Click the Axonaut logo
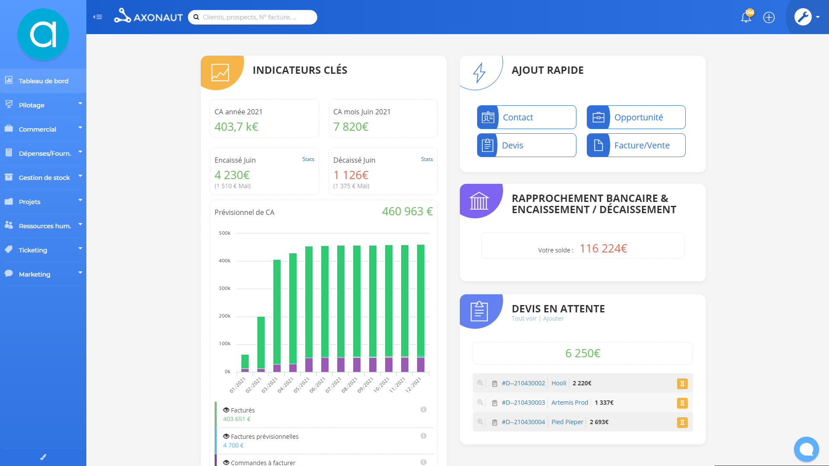The height and width of the screenshot is (466, 829). [148, 16]
